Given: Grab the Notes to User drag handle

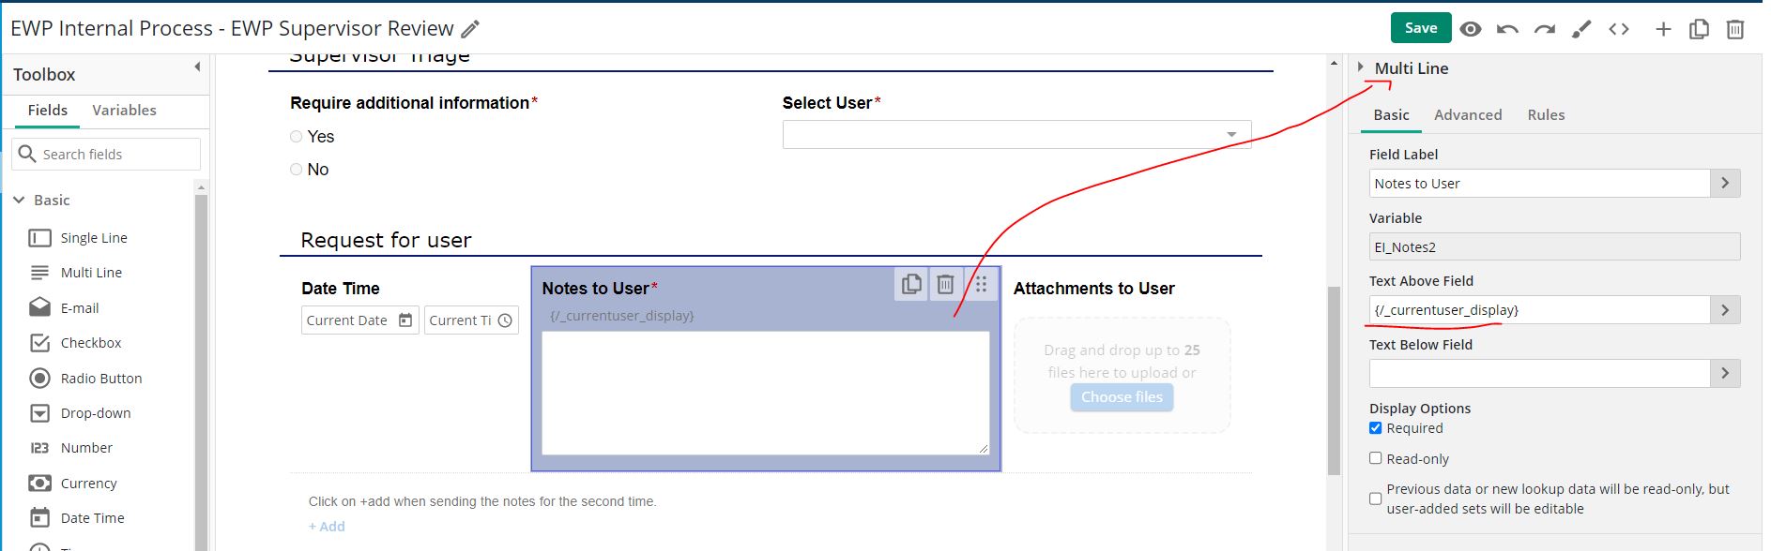Looking at the screenshot, I should coord(982,284).
